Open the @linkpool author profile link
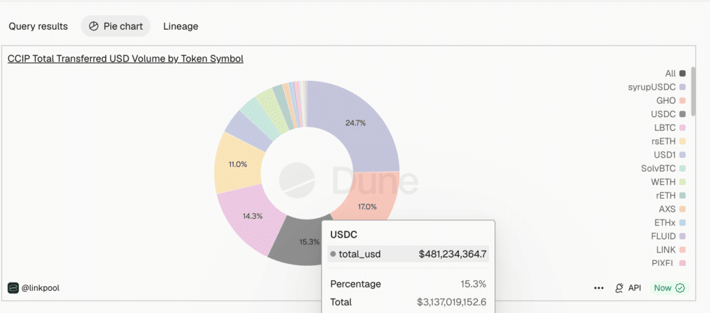Screen dimensions: 710x313 pyautogui.click(x=40, y=287)
